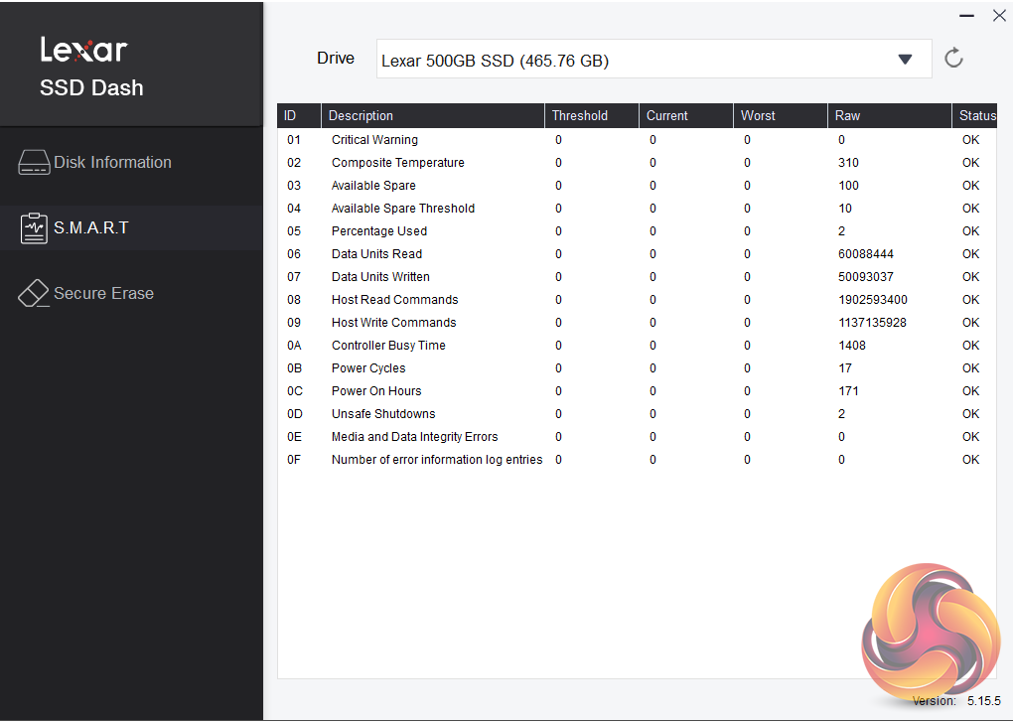The image size is (1013, 723).
Task: Click the Current column header
Action: coord(686,115)
